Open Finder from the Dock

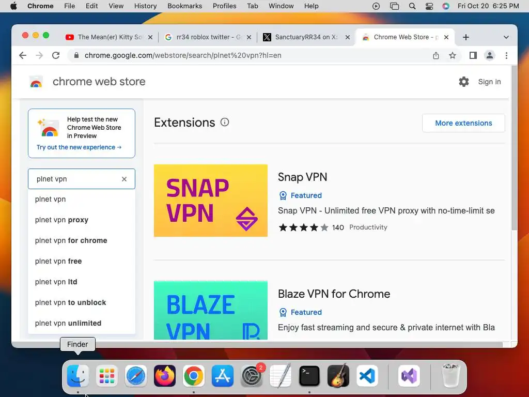(78, 376)
